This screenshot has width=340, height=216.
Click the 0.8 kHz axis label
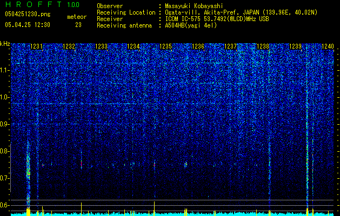point(5,151)
